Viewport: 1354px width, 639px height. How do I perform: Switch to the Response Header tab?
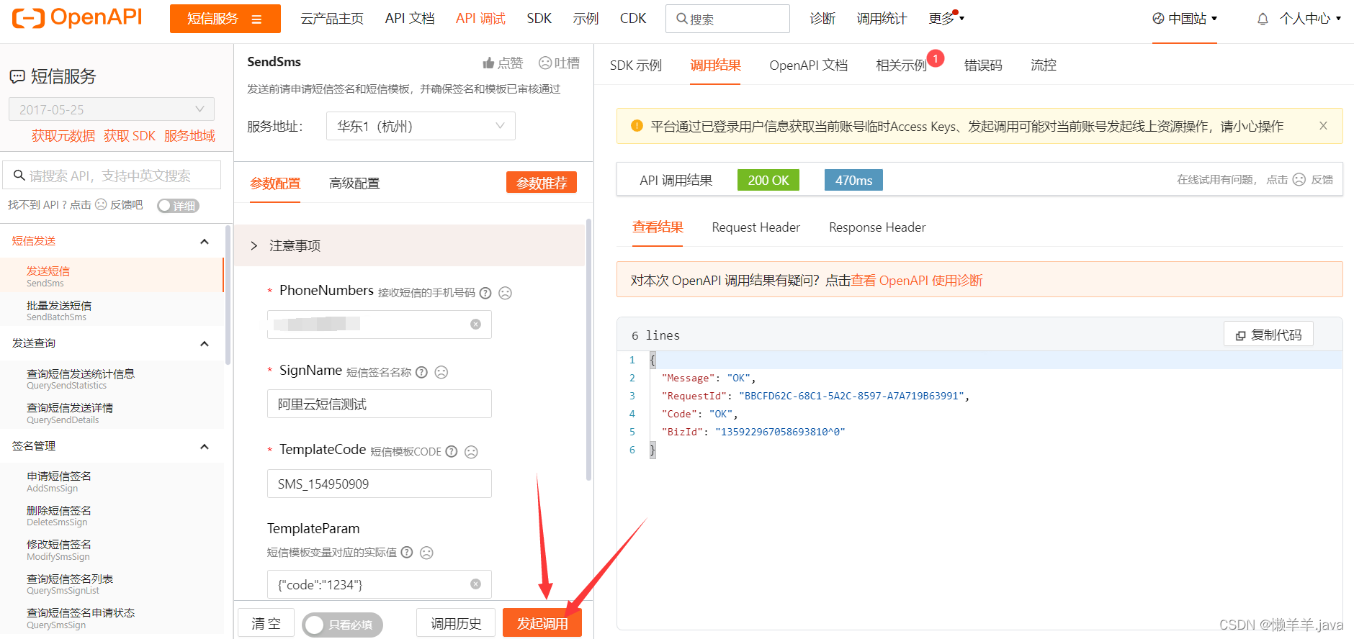(877, 227)
